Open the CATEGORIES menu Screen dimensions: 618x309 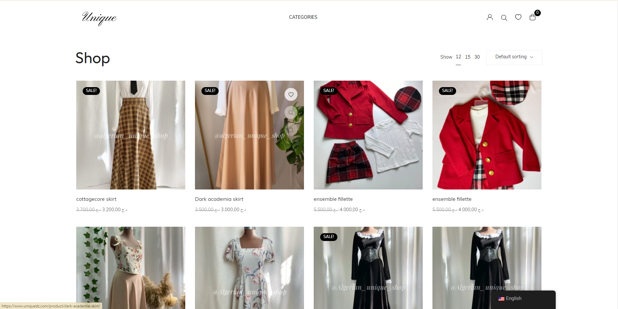(303, 17)
